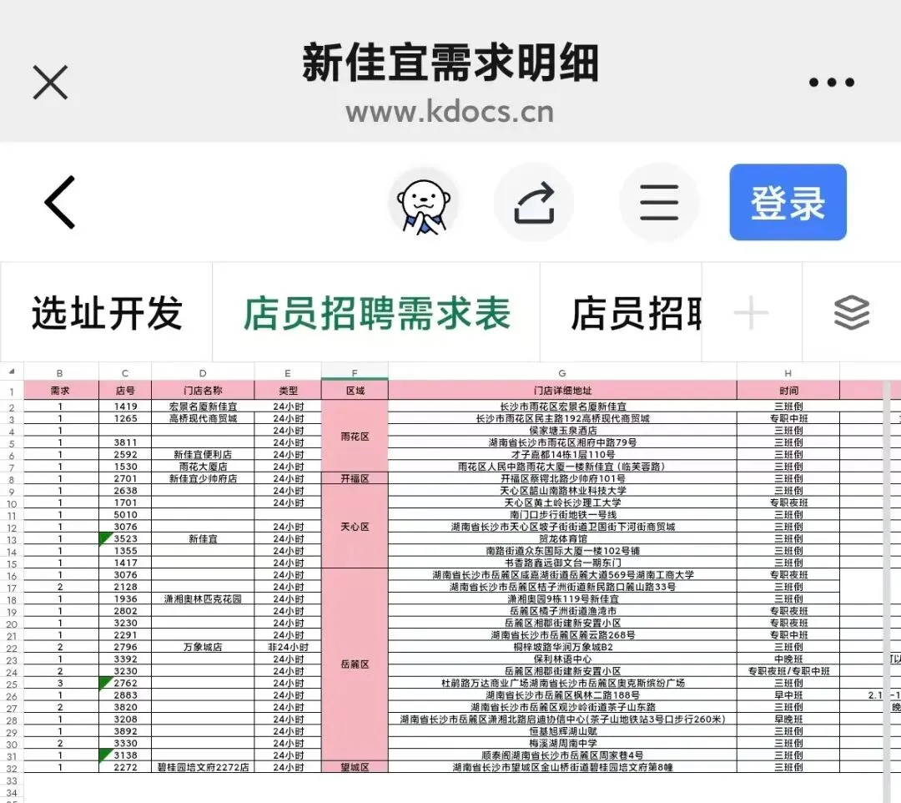Select cell 新佳宜便利店

coord(203,454)
